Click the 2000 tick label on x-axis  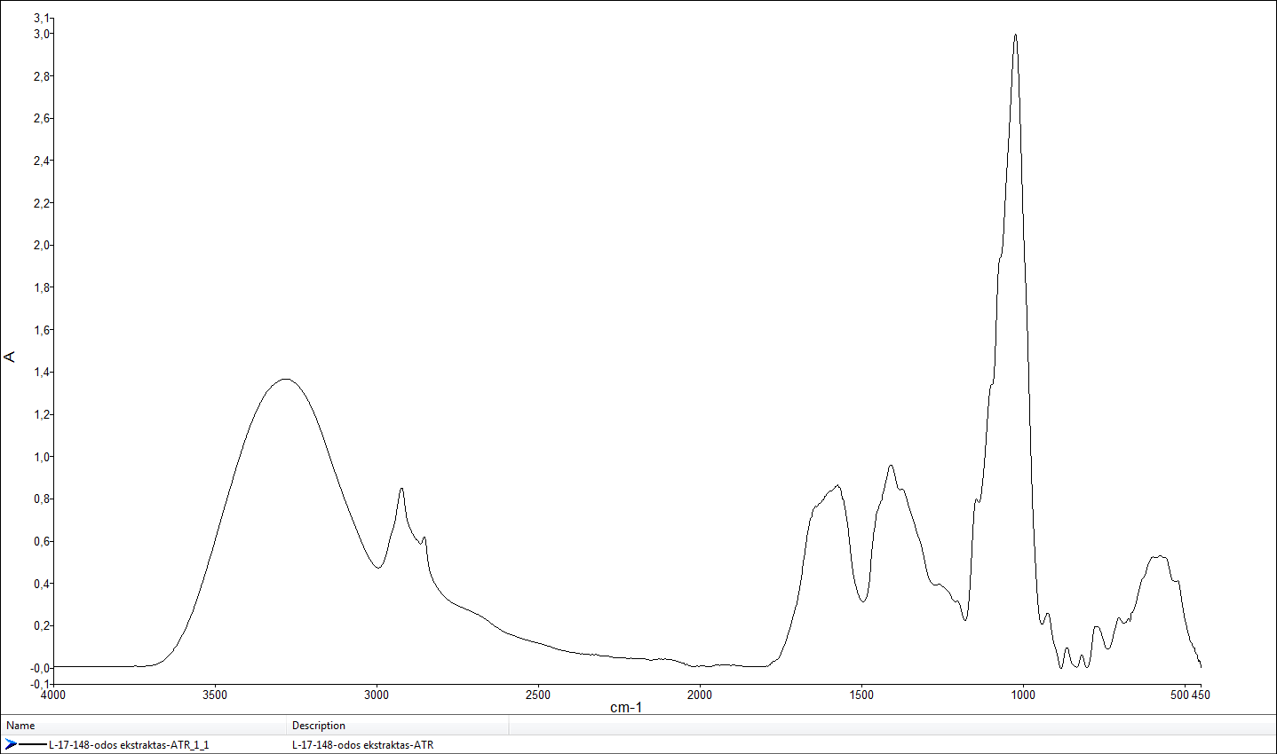tap(700, 695)
